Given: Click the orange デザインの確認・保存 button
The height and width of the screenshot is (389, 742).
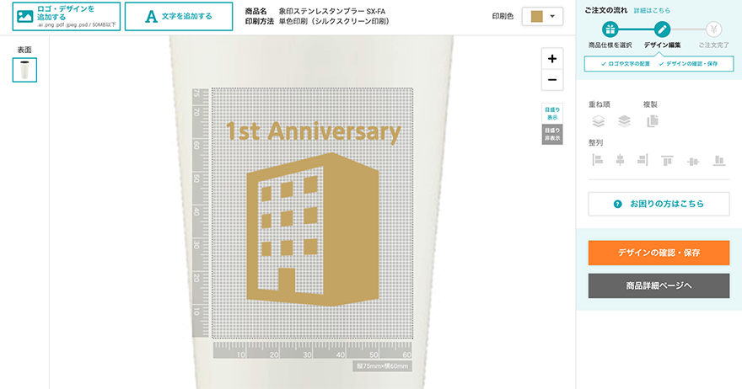Looking at the screenshot, I should tap(659, 253).
